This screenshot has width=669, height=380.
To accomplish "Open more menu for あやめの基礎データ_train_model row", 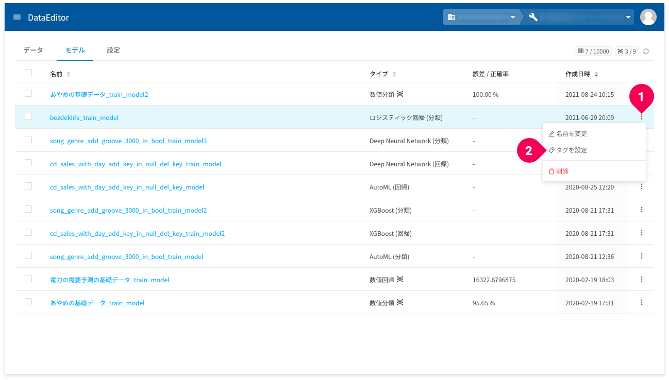I will coord(642,302).
